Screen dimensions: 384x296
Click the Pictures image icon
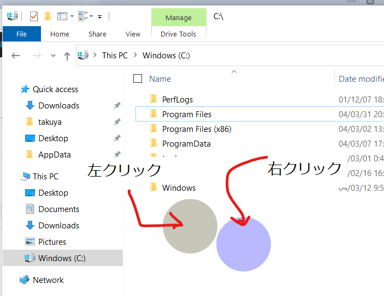pos(30,241)
